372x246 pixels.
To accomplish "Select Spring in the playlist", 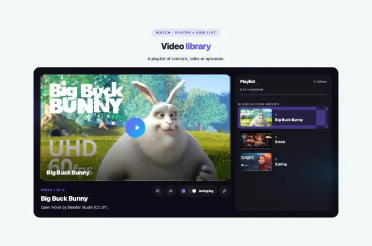I will pos(283,162).
